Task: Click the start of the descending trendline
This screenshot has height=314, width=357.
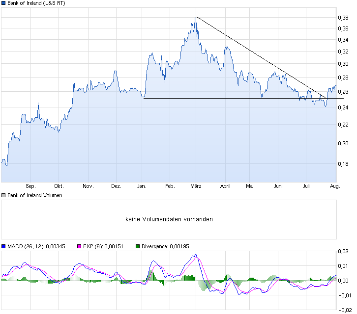Action: (x=197, y=17)
